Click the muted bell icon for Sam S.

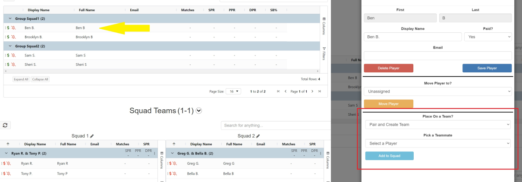pyautogui.click(x=13, y=55)
